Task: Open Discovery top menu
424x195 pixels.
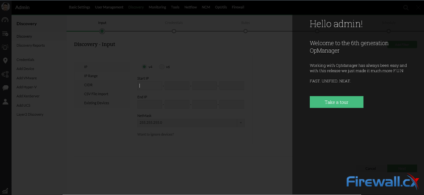Action: (x=136, y=7)
